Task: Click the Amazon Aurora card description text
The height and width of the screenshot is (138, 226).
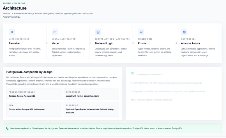Action: coord(198,52)
